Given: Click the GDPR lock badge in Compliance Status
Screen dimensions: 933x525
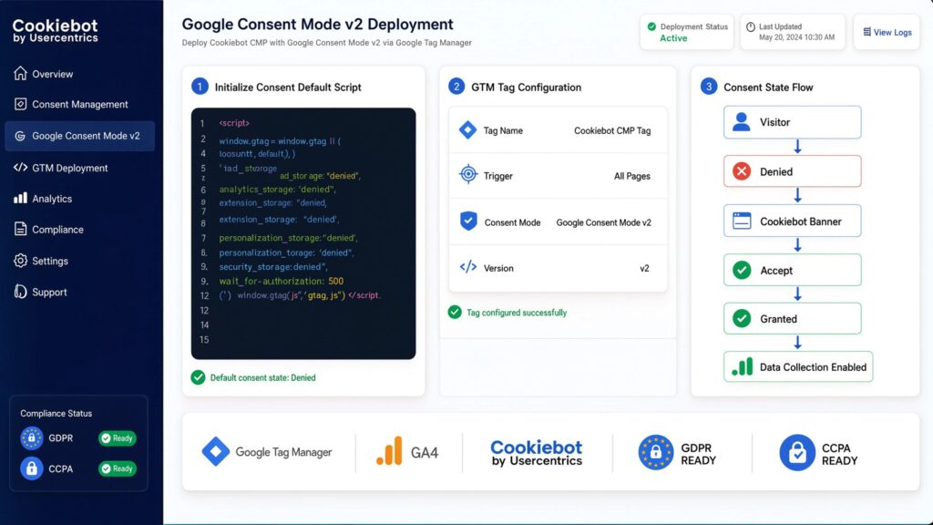Looking at the screenshot, I should pyautogui.click(x=32, y=438).
